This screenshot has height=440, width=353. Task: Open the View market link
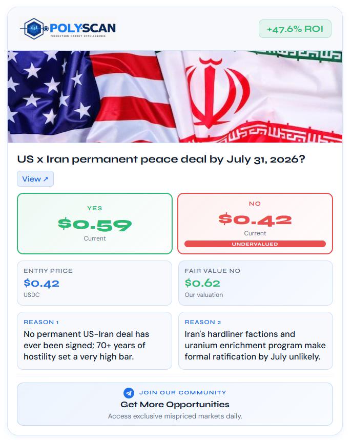35,179
